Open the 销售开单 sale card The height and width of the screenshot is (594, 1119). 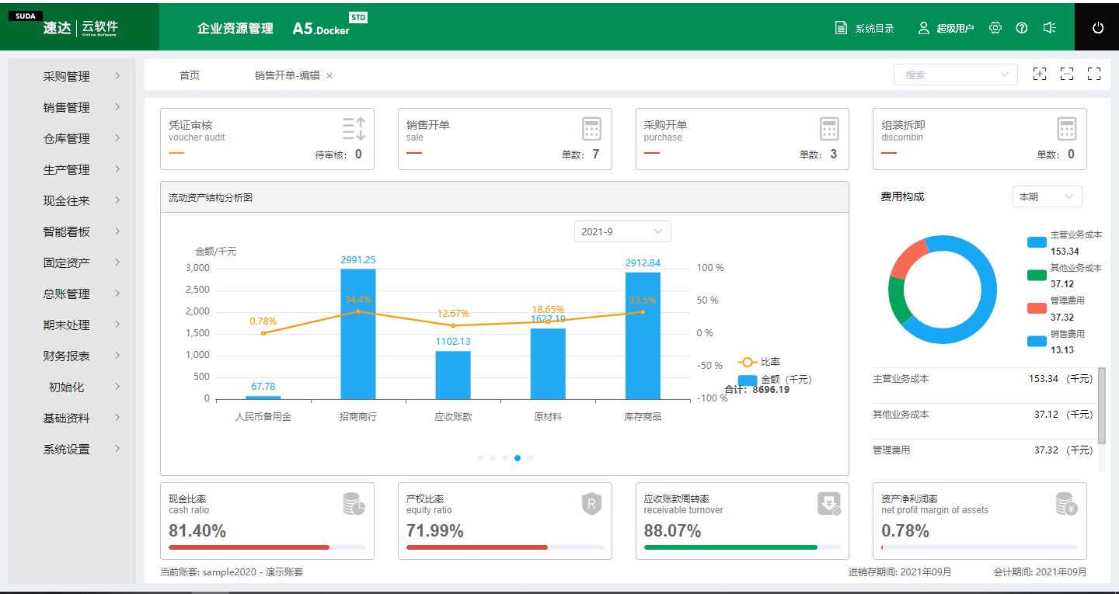tap(505, 139)
